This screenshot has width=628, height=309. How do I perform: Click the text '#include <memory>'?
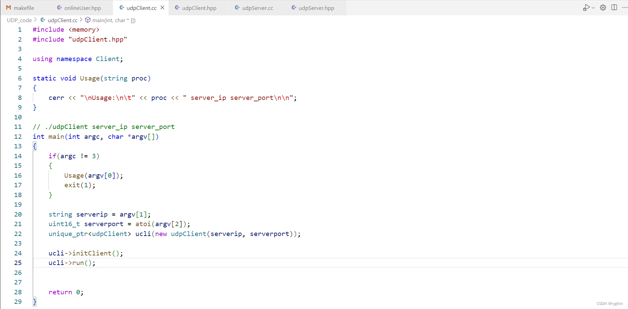tap(66, 30)
